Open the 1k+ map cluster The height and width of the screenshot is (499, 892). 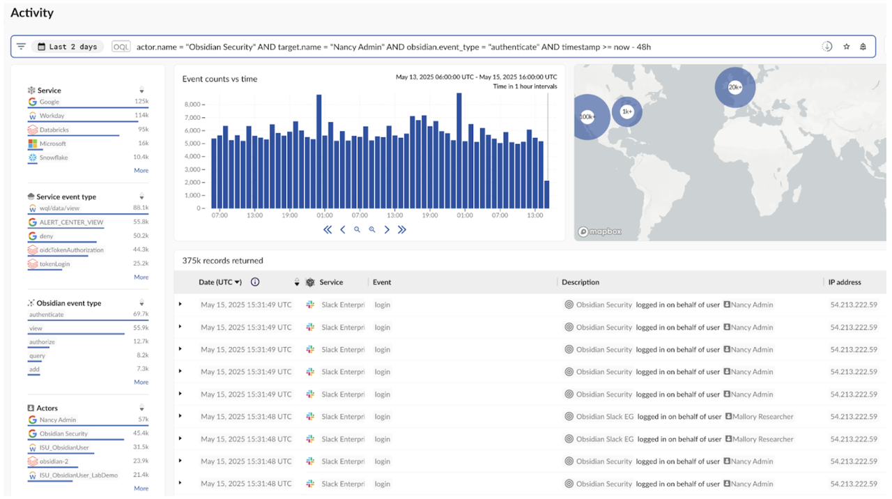[626, 112]
